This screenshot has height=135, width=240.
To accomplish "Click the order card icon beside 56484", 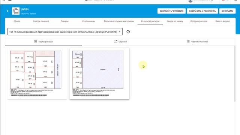I will (16, 11).
